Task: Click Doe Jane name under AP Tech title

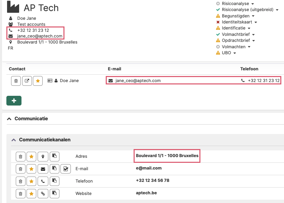Action: click(27, 18)
